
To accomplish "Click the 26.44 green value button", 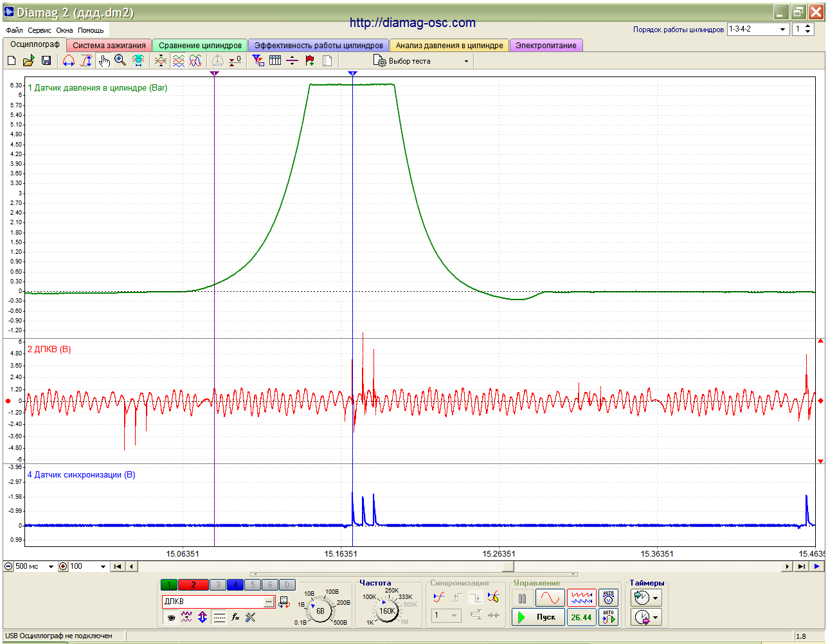I will 581,617.
